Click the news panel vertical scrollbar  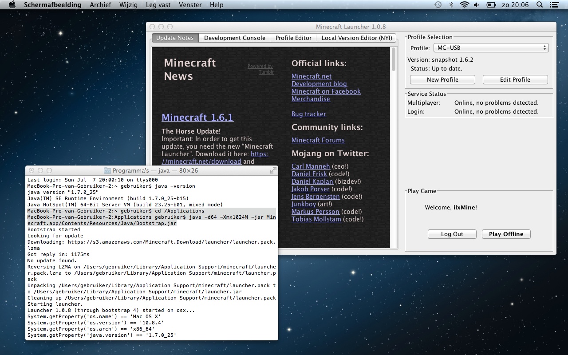pos(393,60)
